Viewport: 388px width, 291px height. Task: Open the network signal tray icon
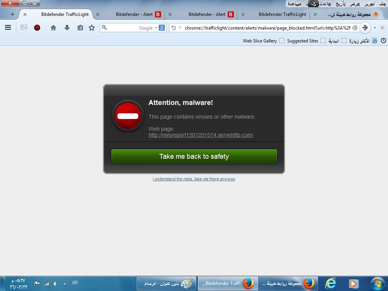click(46, 283)
